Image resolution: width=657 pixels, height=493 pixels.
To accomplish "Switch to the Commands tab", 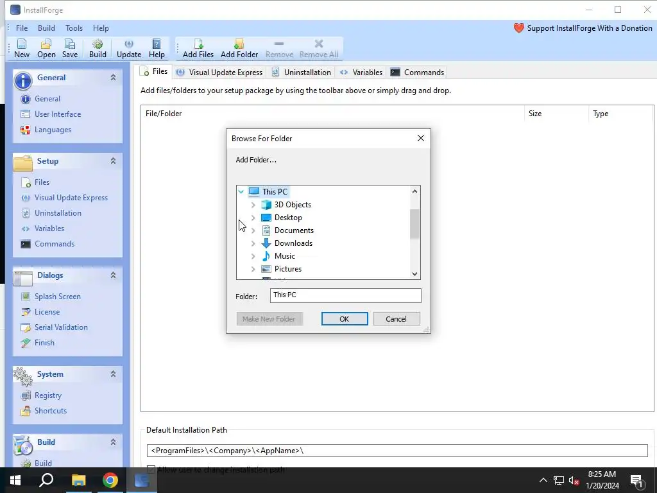I will pos(417,73).
